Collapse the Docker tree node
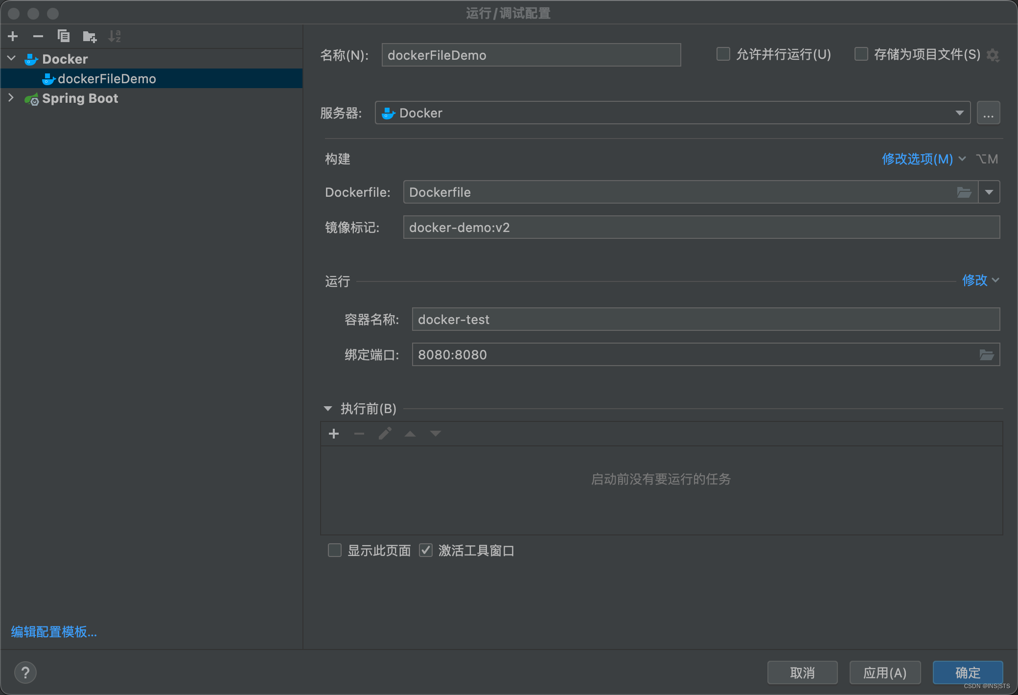Image resolution: width=1018 pixels, height=695 pixels. [x=12, y=59]
